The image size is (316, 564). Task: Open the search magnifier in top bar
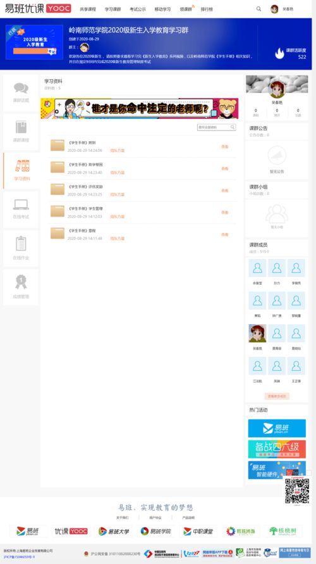258,9
